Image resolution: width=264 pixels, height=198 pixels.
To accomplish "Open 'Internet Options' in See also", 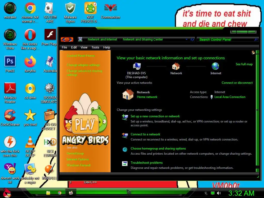I will coord(78,159).
